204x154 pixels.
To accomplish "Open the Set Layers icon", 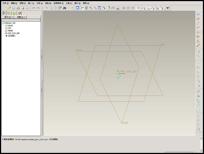I will [x=113, y=8].
